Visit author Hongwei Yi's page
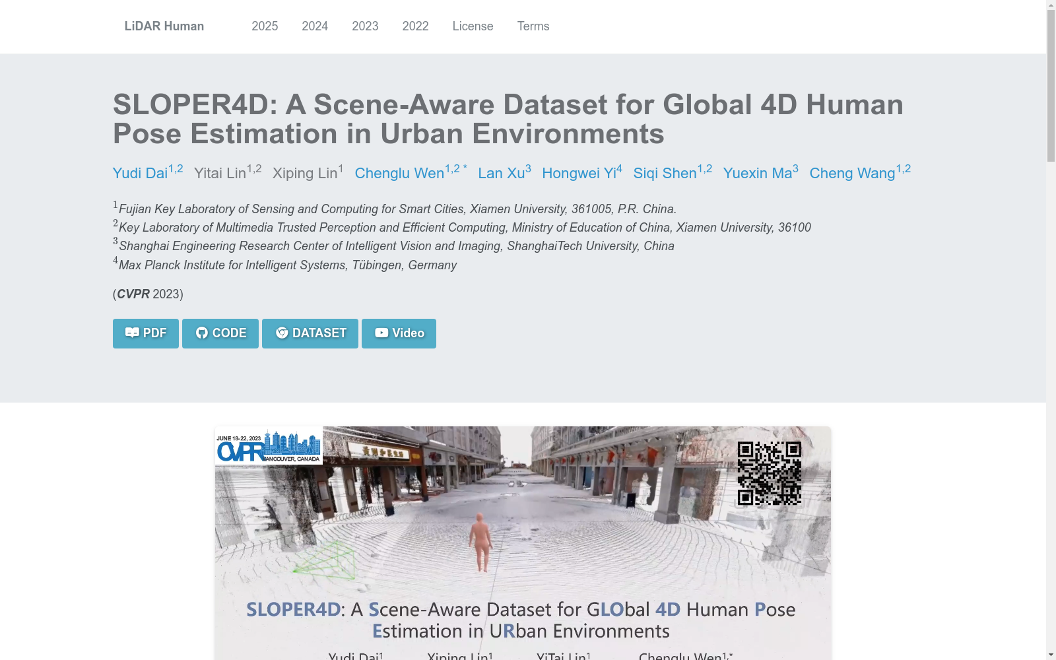The image size is (1056, 660). click(582, 172)
